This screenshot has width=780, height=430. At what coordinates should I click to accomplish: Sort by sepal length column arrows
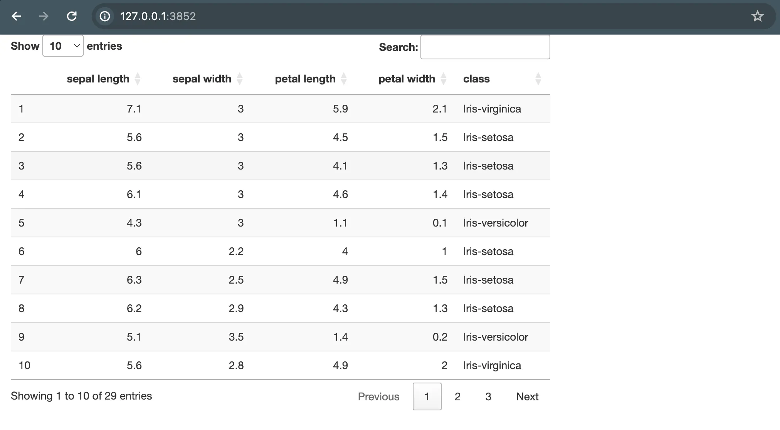(x=138, y=79)
